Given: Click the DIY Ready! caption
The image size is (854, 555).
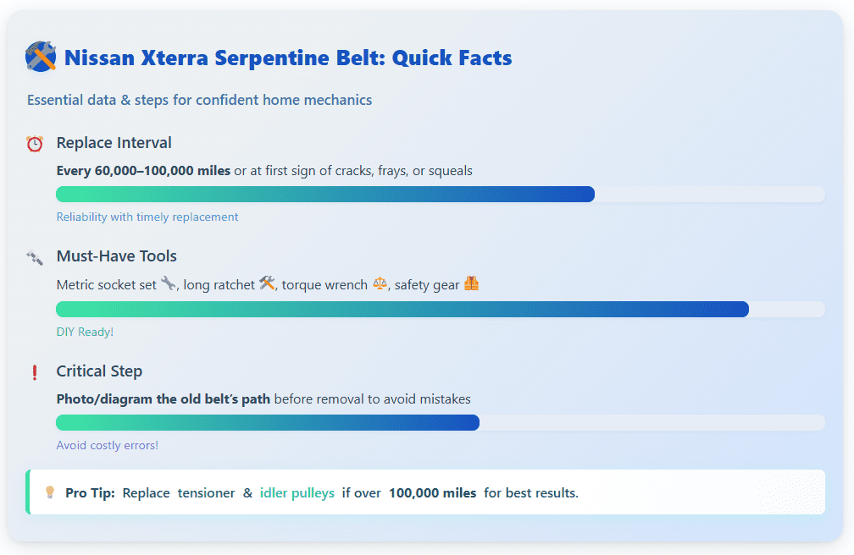Looking at the screenshot, I should pos(85,332).
